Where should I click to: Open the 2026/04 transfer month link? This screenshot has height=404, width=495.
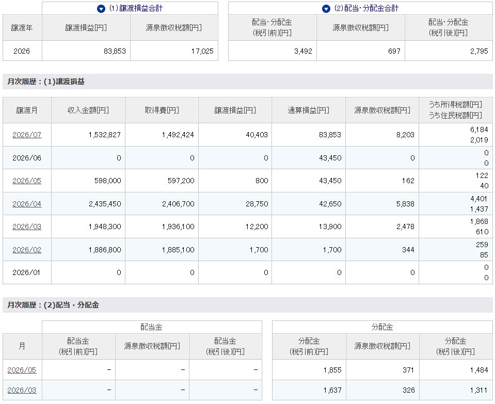pyautogui.click(x=27, y=204)
